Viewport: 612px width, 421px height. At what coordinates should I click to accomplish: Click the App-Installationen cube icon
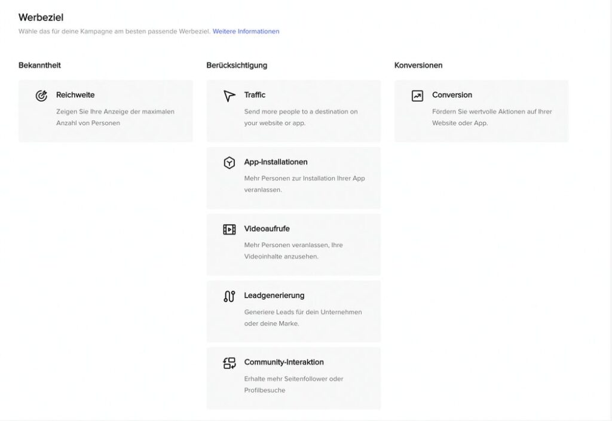coord(229,162)
